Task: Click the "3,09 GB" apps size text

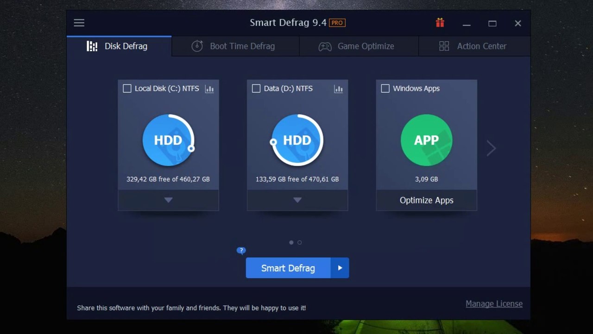Action: pos(427,179)
